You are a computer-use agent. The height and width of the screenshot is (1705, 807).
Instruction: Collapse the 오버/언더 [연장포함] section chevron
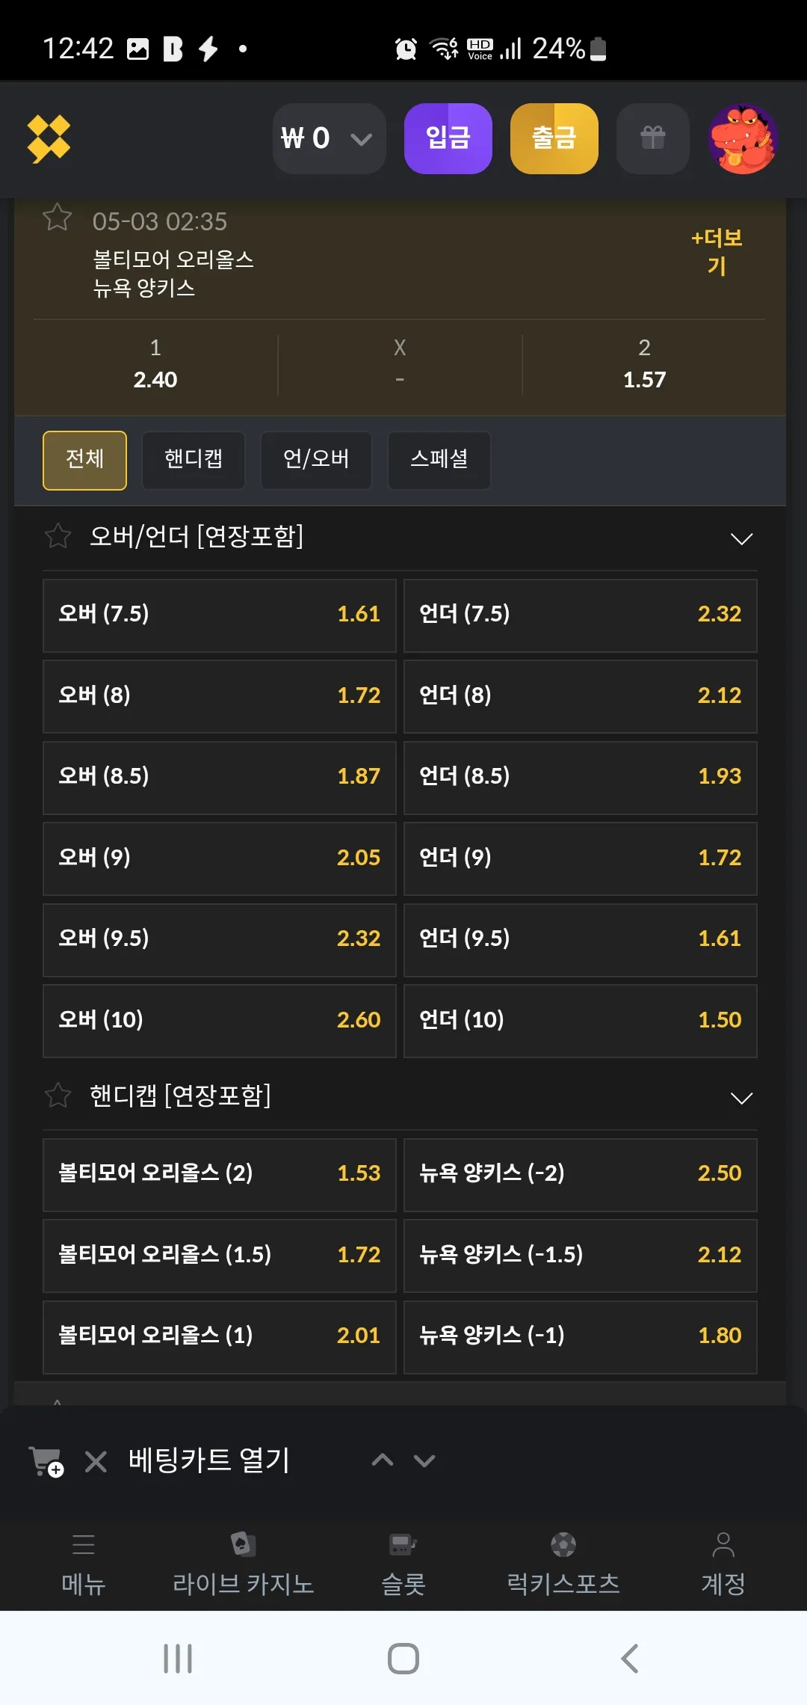(x=741, y=539)
